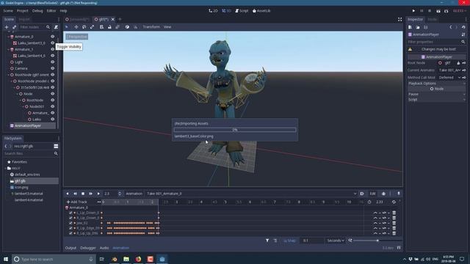Screen dimensions: 470x264
Task: Play the project from main toolbar
Action: coord(413,11)
